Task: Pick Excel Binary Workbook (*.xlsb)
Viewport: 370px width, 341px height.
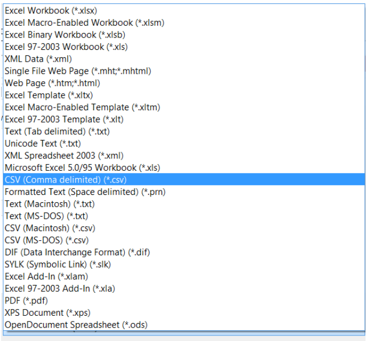Action: click(x=184, y=35)
